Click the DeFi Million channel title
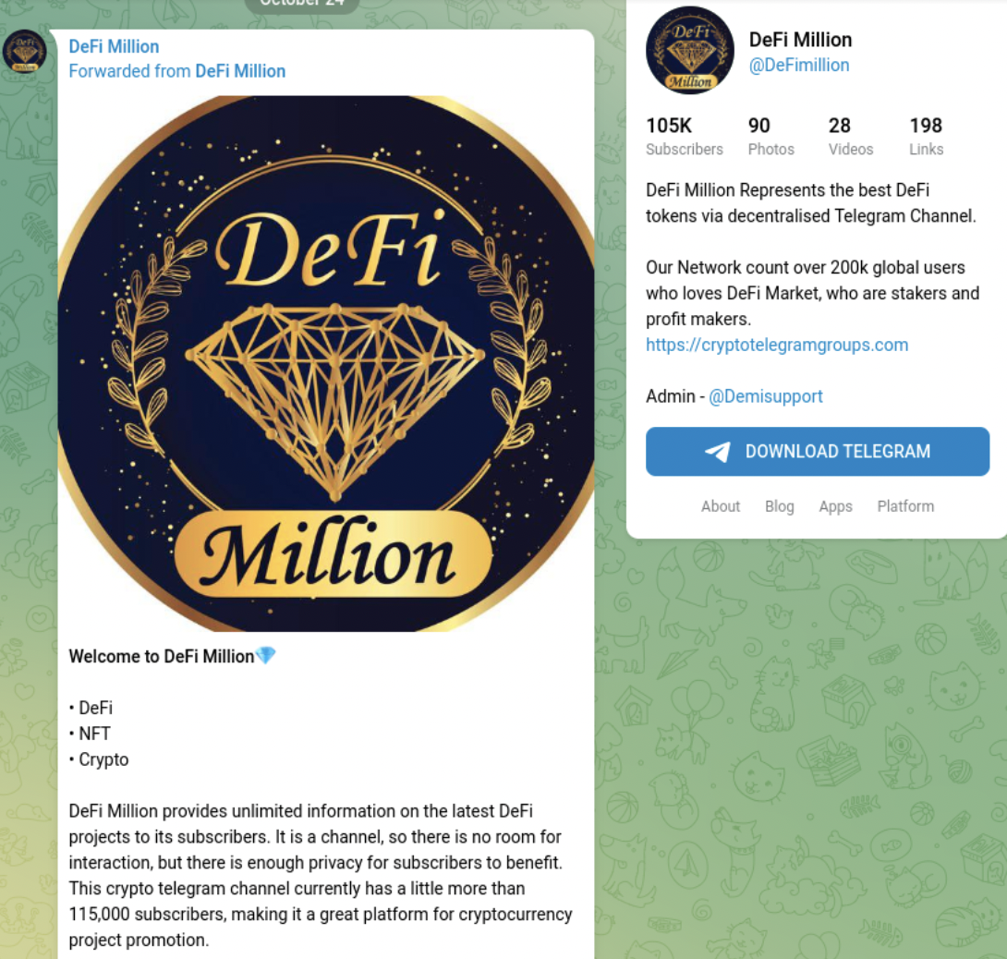The width and height of the screenshot is (1007, 959). [800, 40]
